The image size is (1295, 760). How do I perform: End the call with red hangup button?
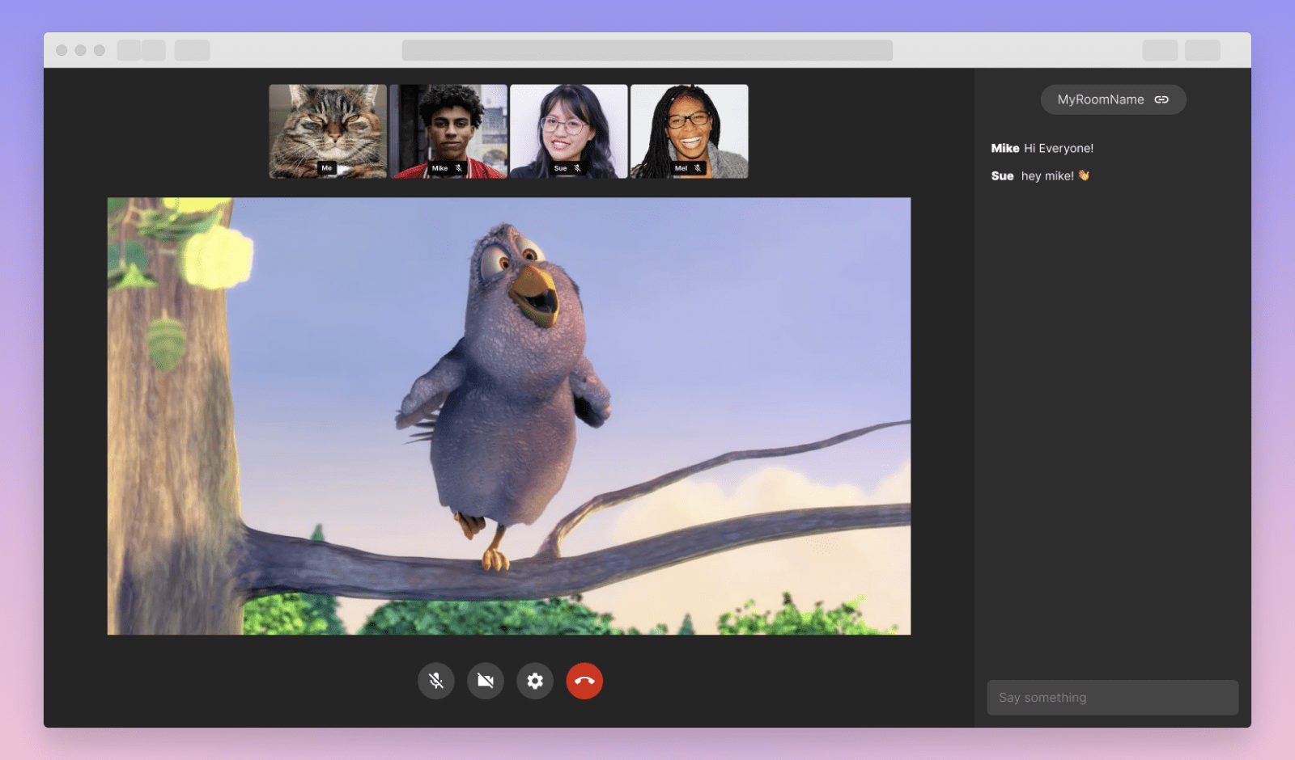(x=584, y=681)
